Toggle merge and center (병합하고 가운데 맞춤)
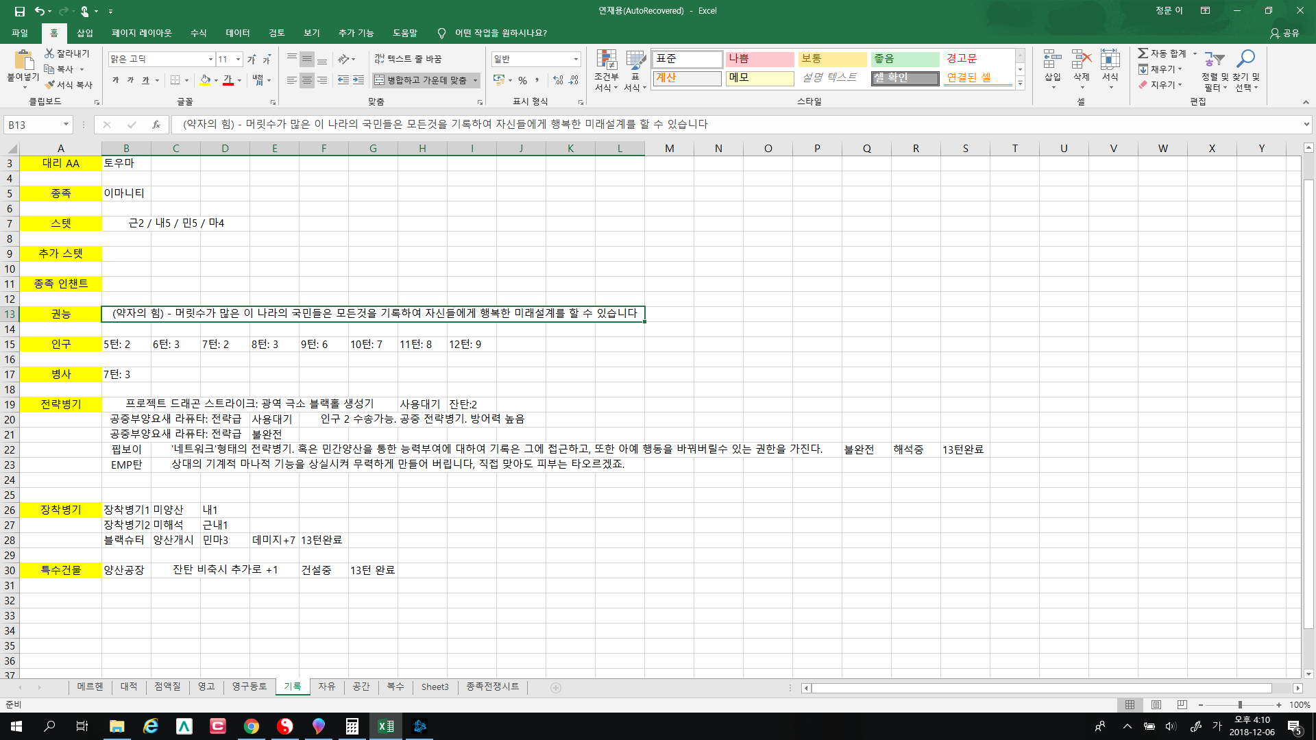 420,80
